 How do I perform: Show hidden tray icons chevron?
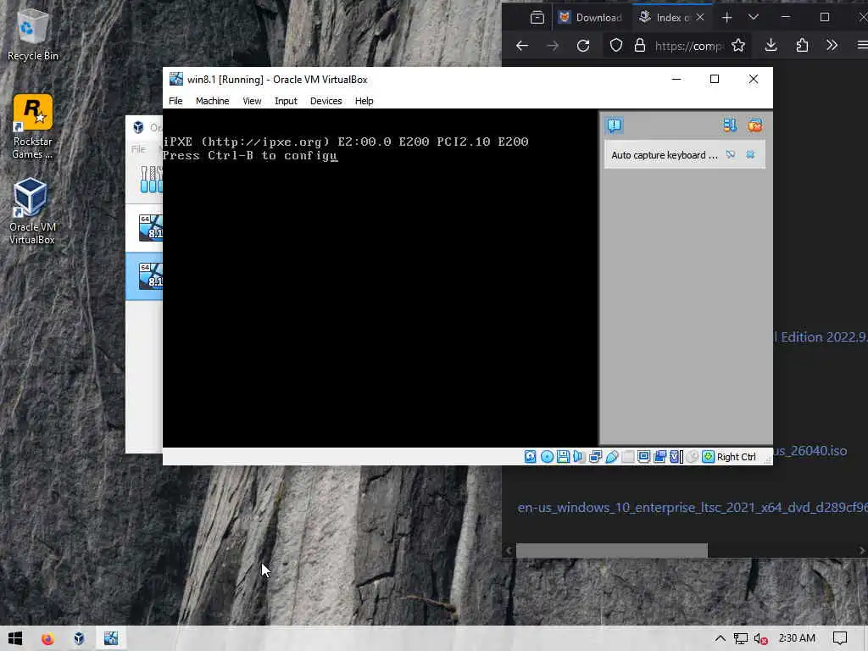coord(720,638)
